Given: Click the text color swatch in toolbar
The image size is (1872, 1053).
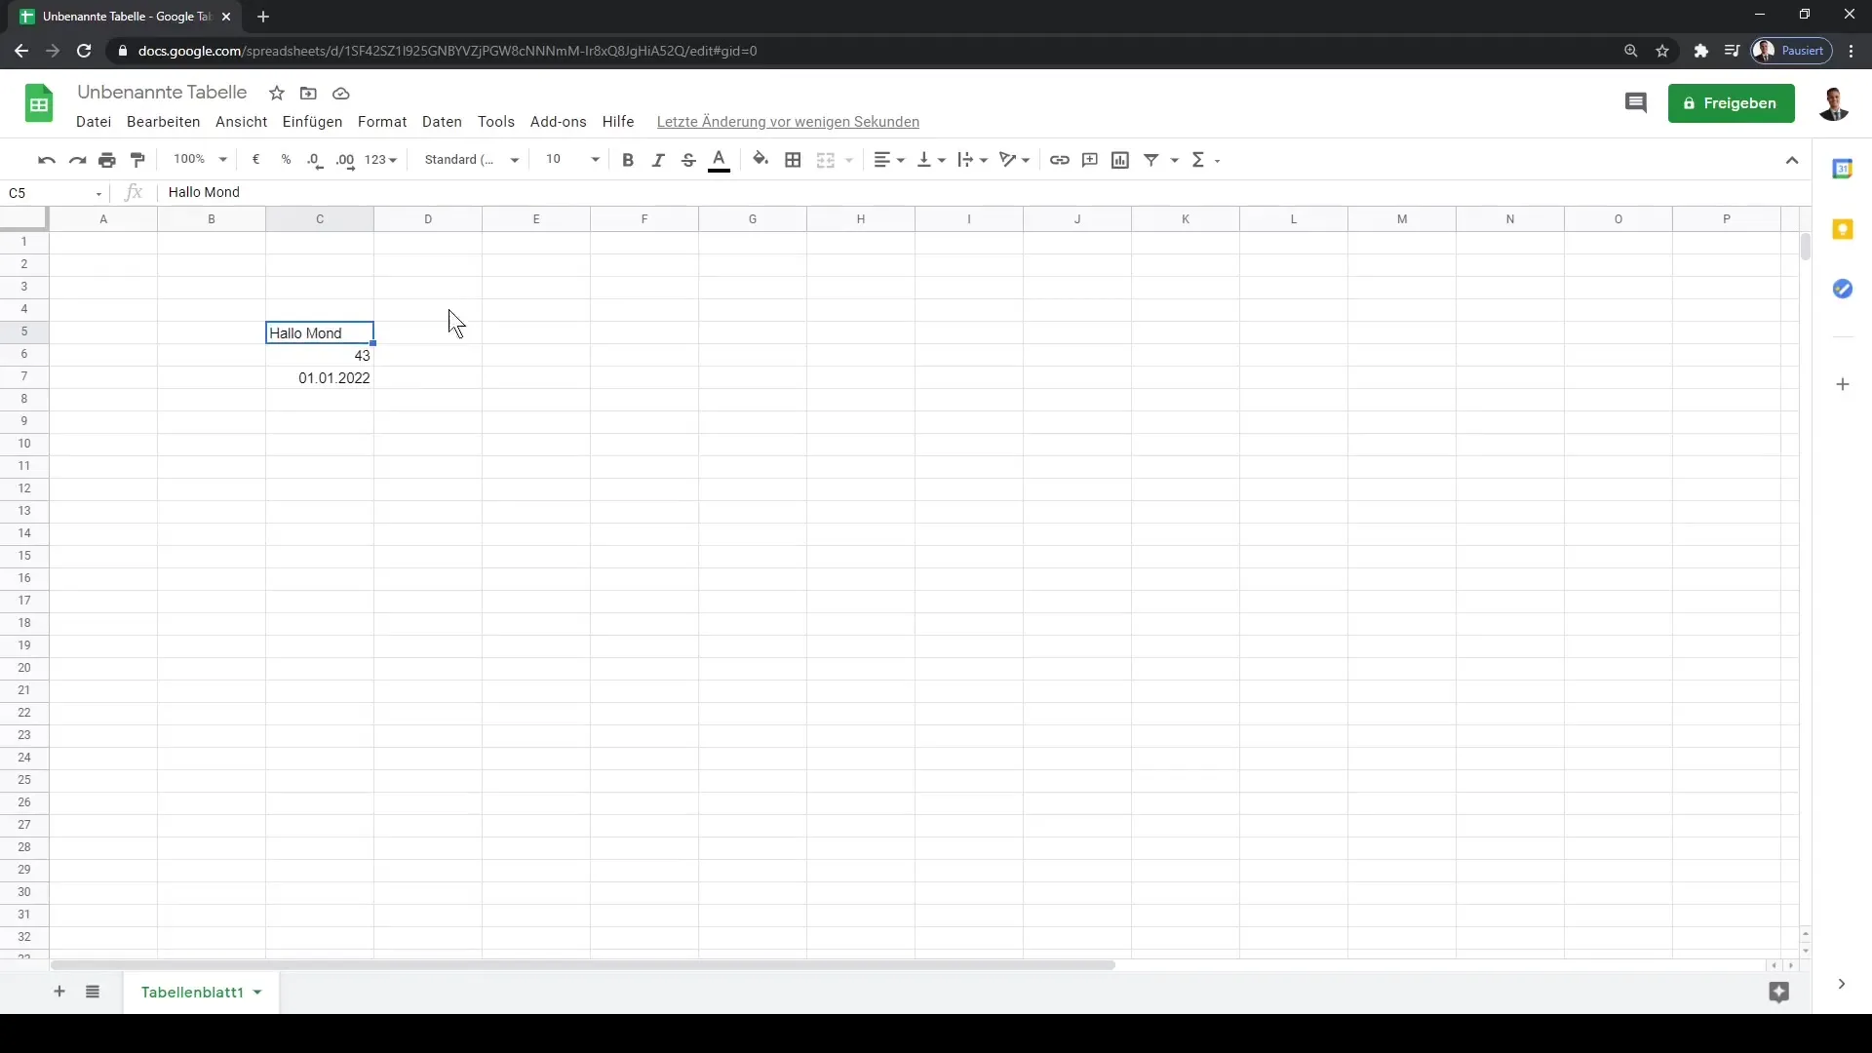Looking at the screenshot, I should point(719,160).
